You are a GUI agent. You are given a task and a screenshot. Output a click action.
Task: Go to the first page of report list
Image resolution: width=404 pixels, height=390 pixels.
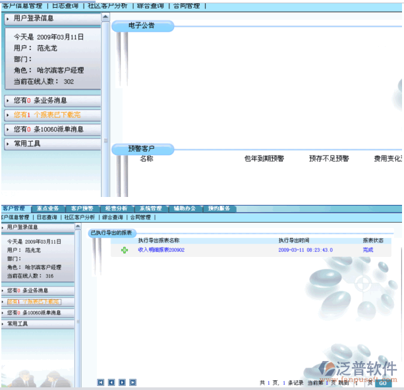[x=101, y=382]
